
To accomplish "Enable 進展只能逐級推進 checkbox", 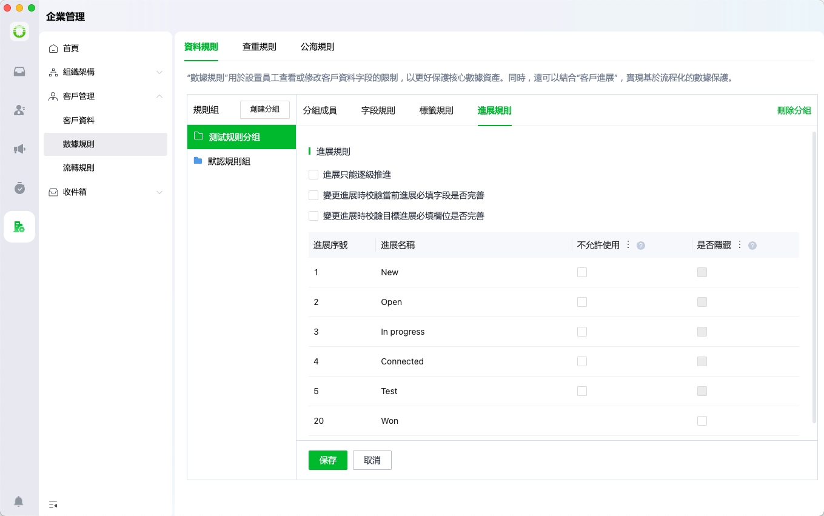I will point(313,175).
